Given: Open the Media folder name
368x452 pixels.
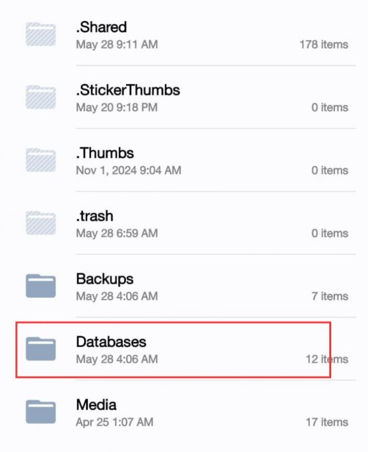Looking at the screenshot, I should click(96, 405).
